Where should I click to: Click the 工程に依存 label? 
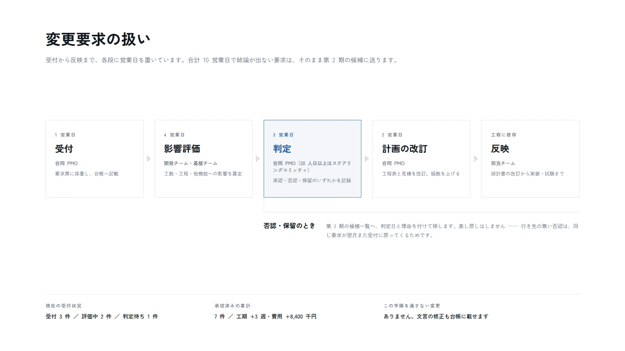[x=504, y=135]
